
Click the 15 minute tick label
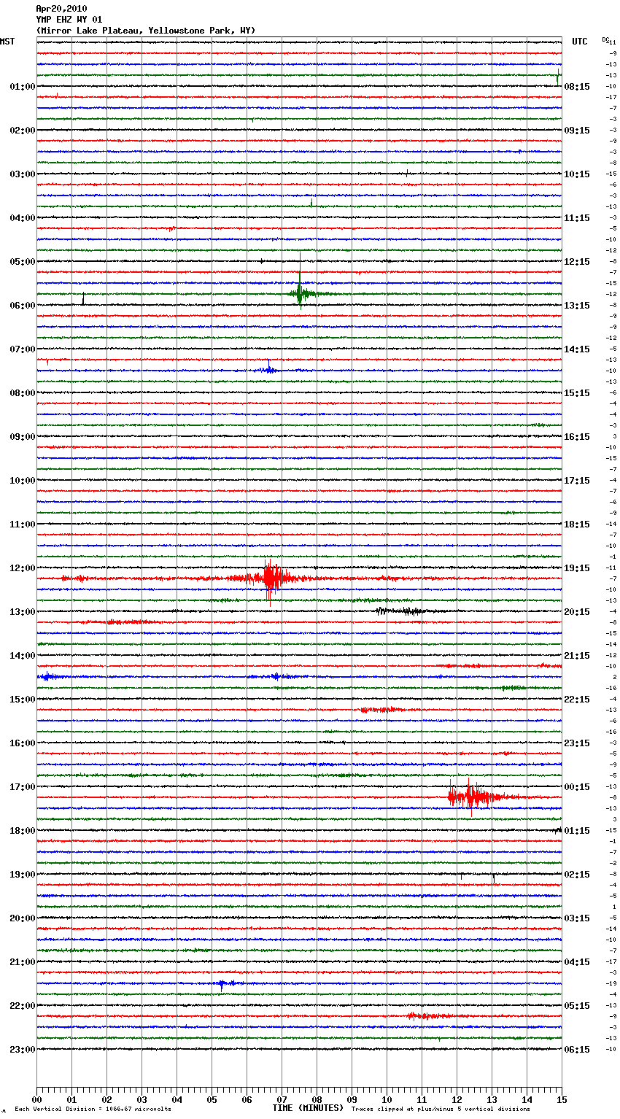coord(562,1099)
